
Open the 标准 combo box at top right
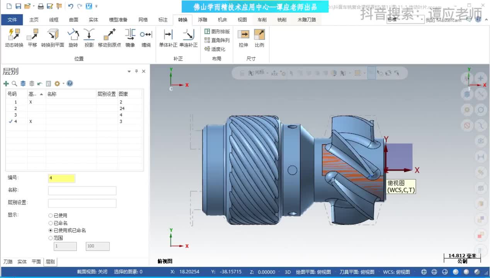point(405,20)
